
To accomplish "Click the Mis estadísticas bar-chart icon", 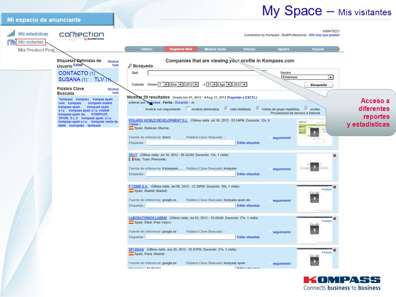I will [11, 33].
